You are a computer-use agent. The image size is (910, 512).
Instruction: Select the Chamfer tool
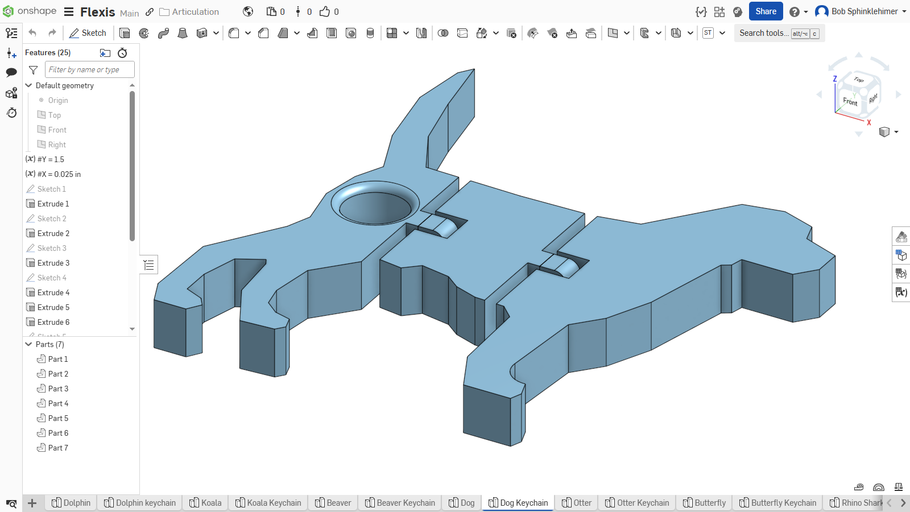click(x=263, y=33)
